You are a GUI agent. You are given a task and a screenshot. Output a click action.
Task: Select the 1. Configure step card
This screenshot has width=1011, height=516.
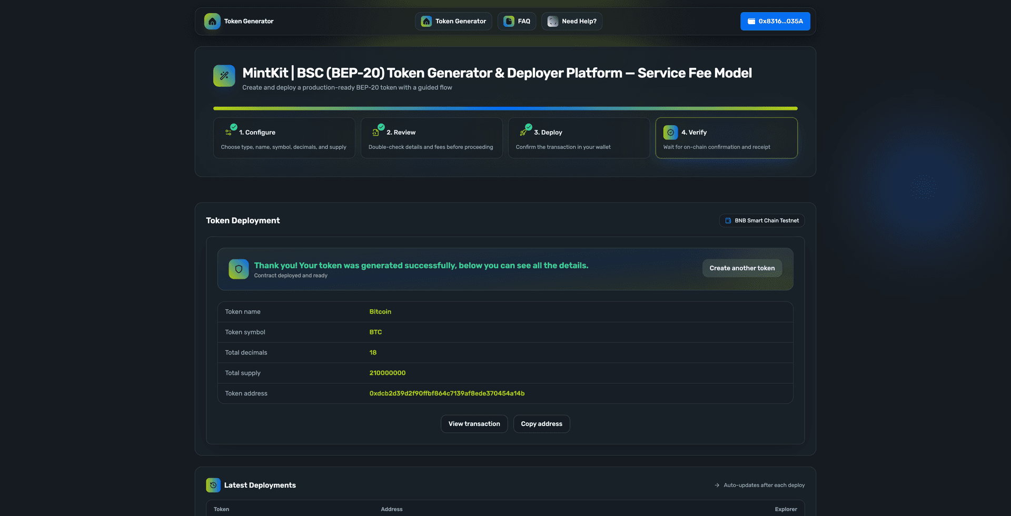pos(284,138)
